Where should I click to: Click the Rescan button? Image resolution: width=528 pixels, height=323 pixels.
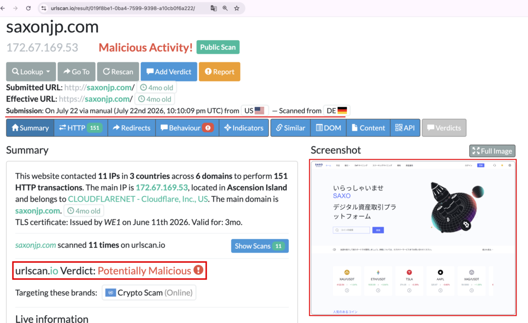click(118, 72)
